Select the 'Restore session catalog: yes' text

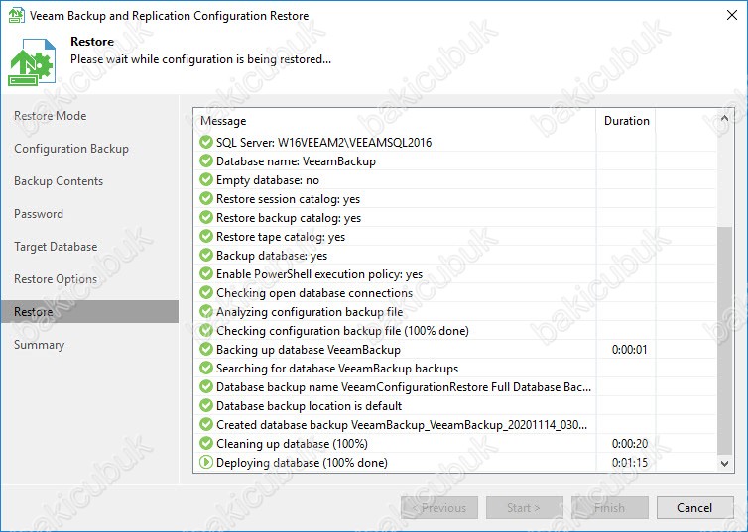pos(288,199)
